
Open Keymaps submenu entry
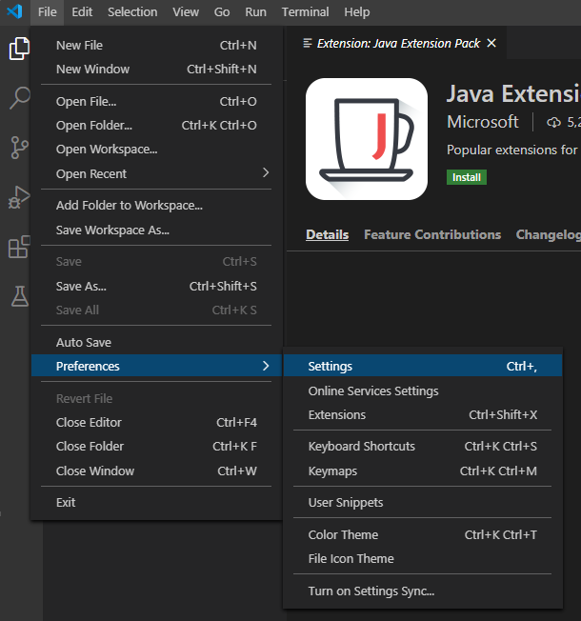pyautogui.click(x=423, y=471)
